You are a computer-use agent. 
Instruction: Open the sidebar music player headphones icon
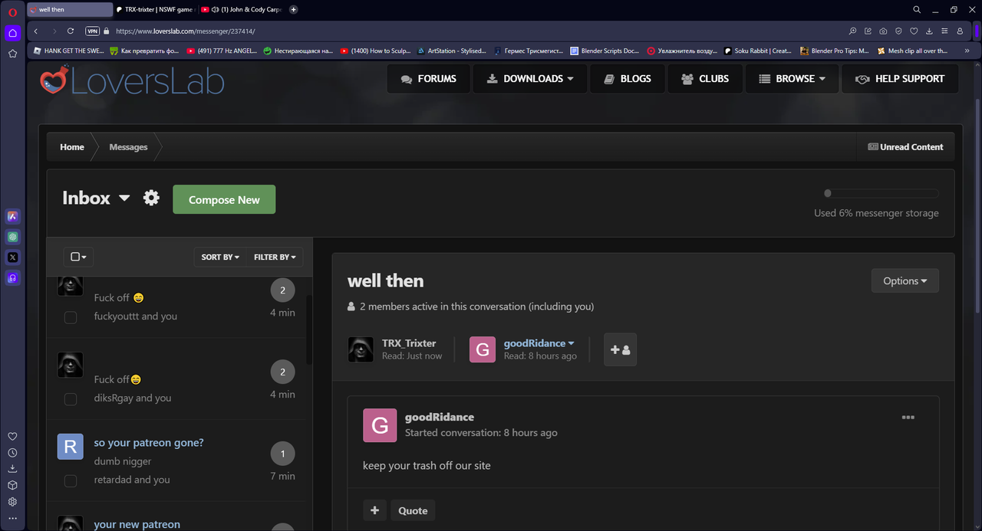pos(12,278)
